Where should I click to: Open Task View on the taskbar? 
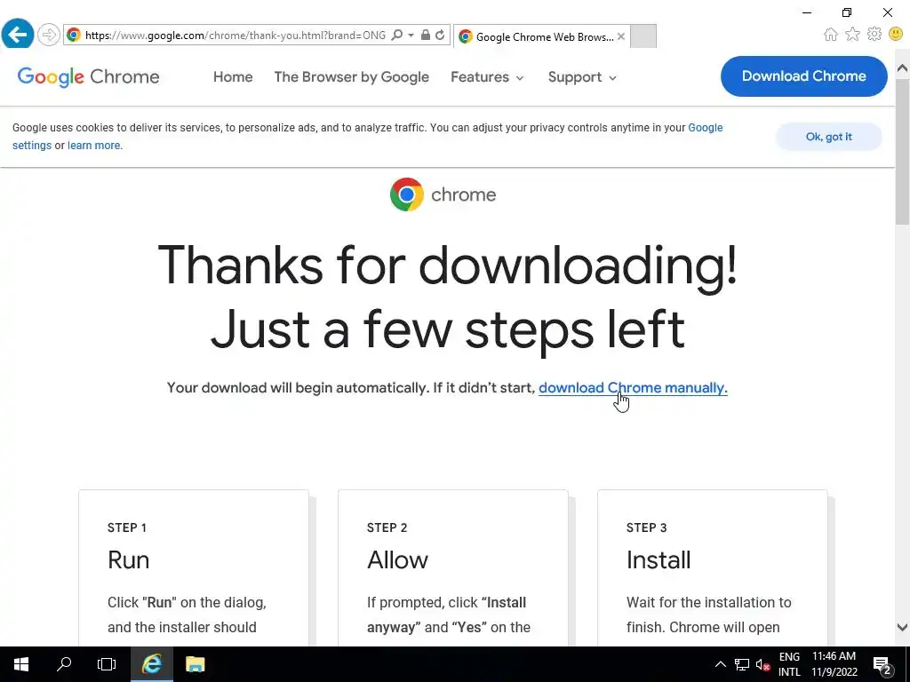[x=107, y=664]
